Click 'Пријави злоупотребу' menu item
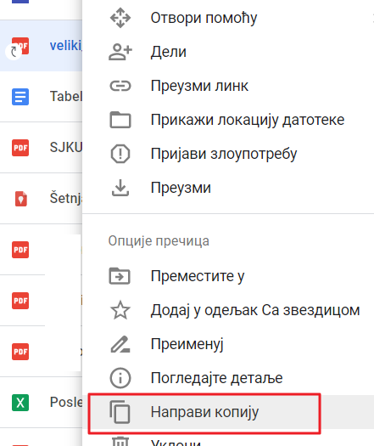Viewport: 374px width, 446px height. tap(228, 154)
